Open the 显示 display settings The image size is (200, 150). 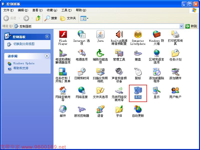pos(156,92)
